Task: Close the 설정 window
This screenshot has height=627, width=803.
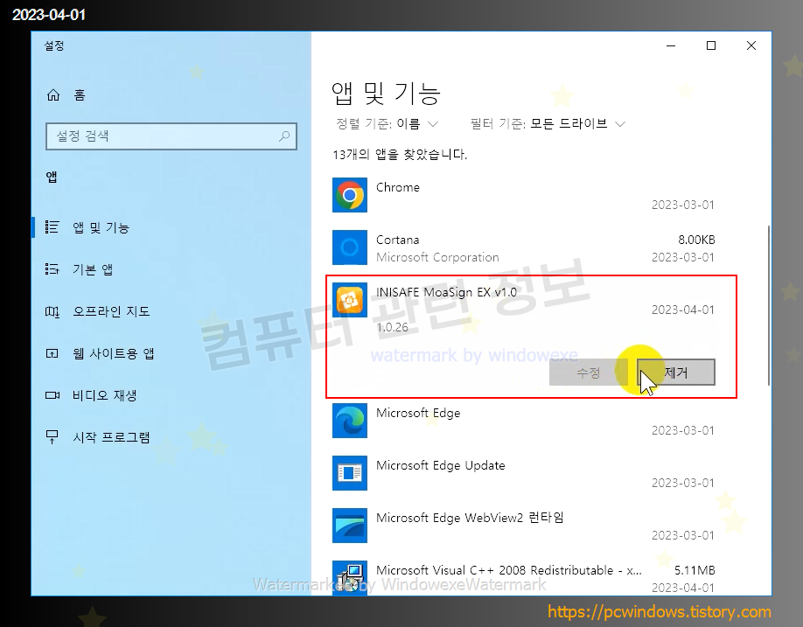Action: point(751,45)
